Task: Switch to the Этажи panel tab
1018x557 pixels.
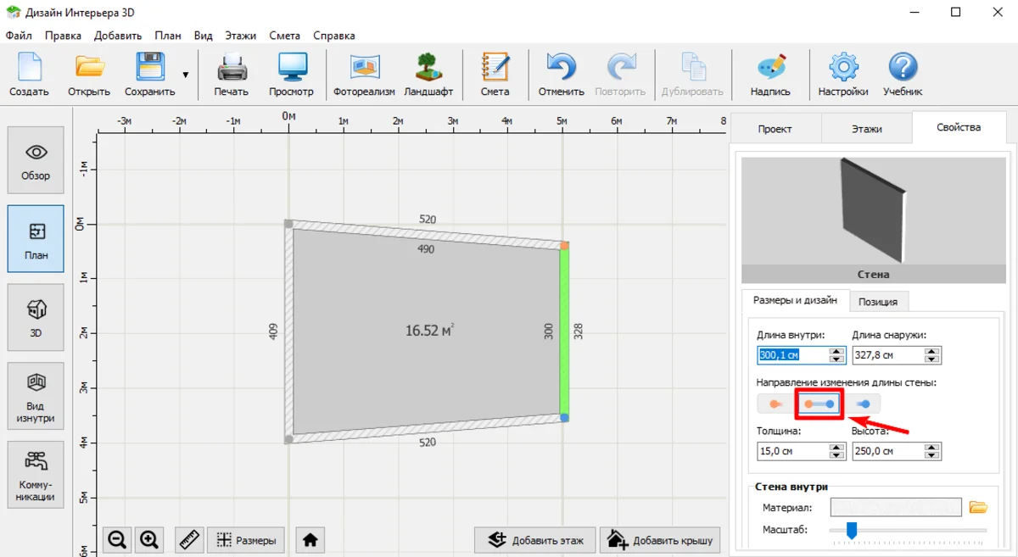Action: click(x=867, y=129)
